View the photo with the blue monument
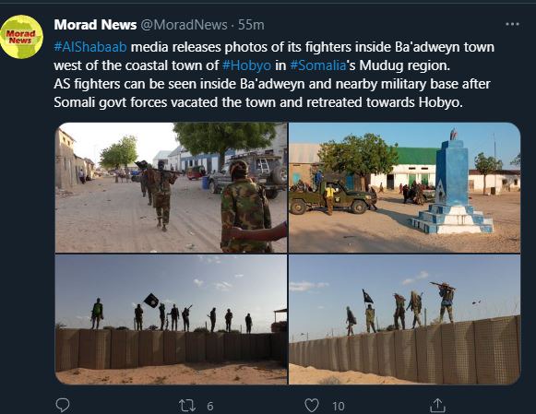 (x=405, y=187)
